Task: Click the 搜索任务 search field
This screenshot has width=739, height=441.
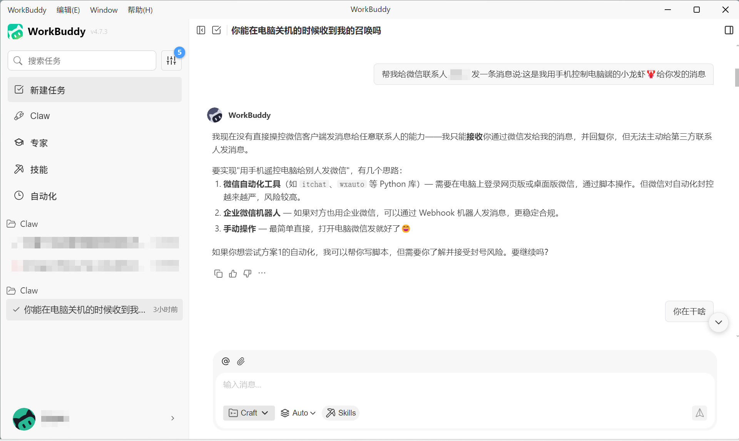Action: point(82,60)
